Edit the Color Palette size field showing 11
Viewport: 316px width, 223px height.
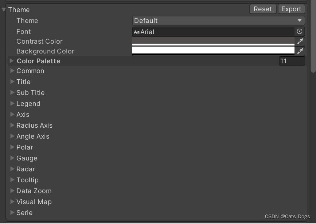[x=292, y=61]
